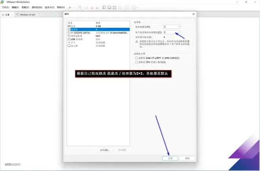The image size is (260, 171).
Task: Select the 显示器 display row
Action: pos(98,46)
